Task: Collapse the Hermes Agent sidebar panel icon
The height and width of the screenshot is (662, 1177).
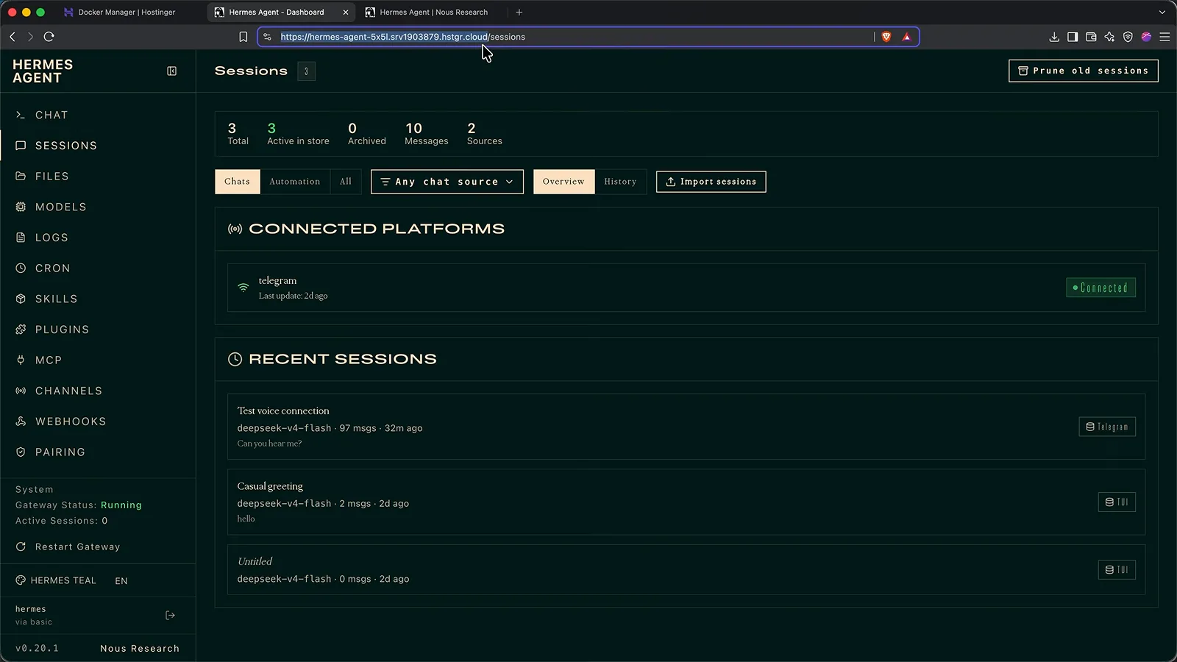Action: 171,71
